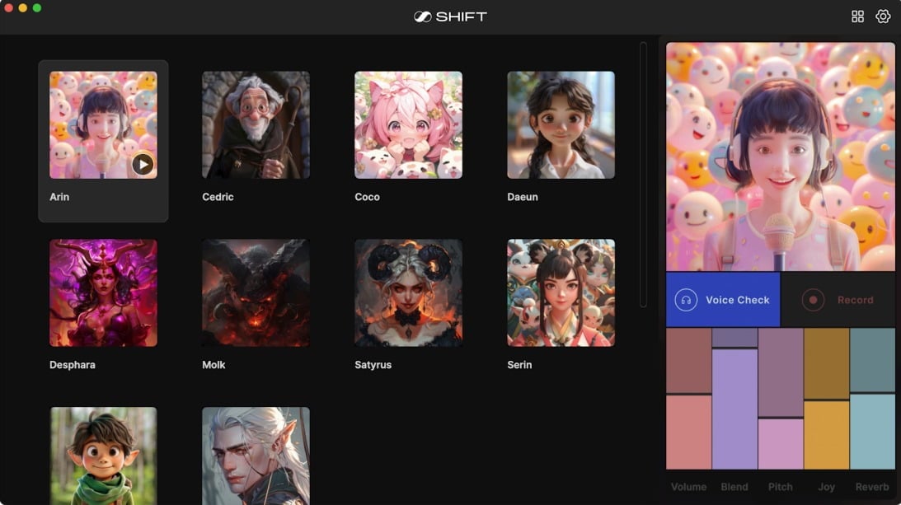The image size is (901, 505).
Task: Click the character list vertical scrollbar
Action: (643, 175)
